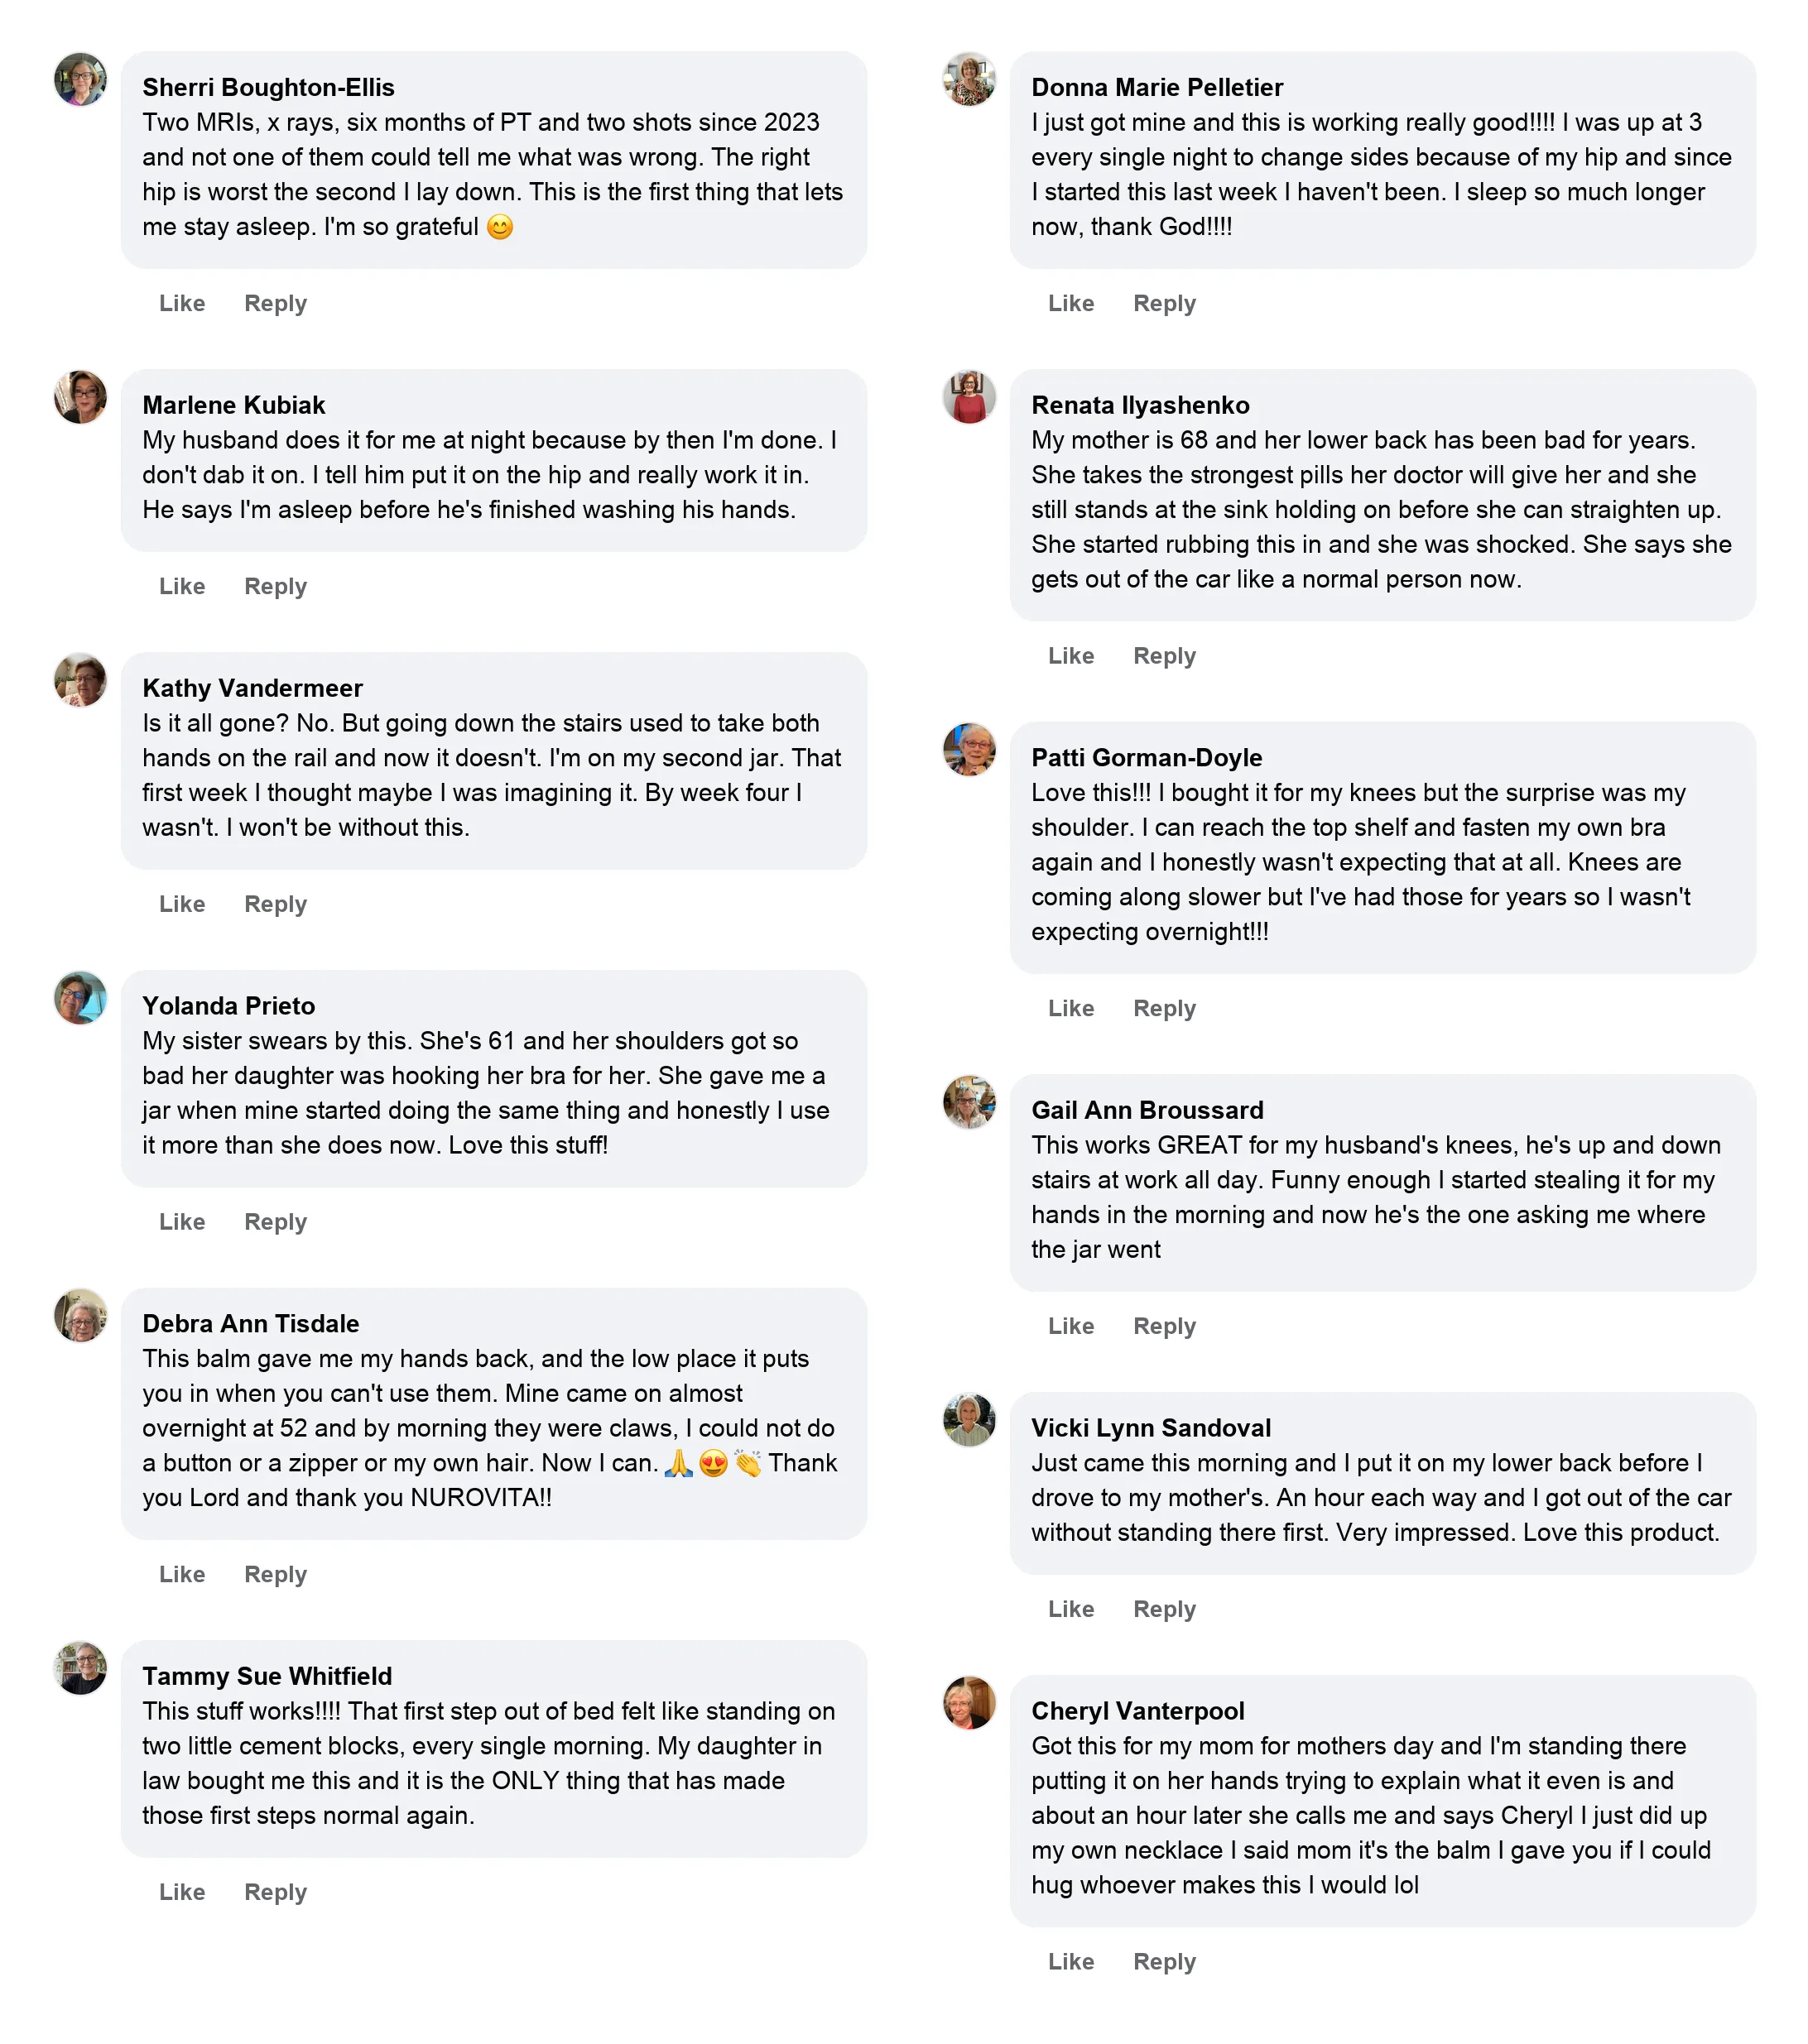View Yolanda Prieto's avatar
Viewport: 1808px width, 2044px height.
tap(80, 998)
